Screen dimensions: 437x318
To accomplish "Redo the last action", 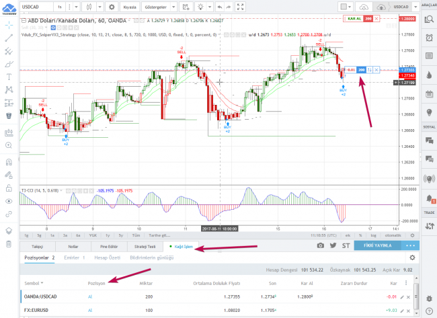I will tap(229, 7).
